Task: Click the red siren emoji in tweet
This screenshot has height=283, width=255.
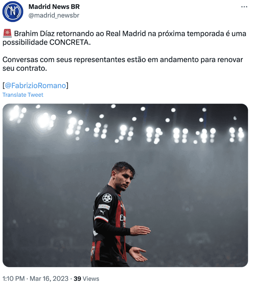Action: click(7, 33)
